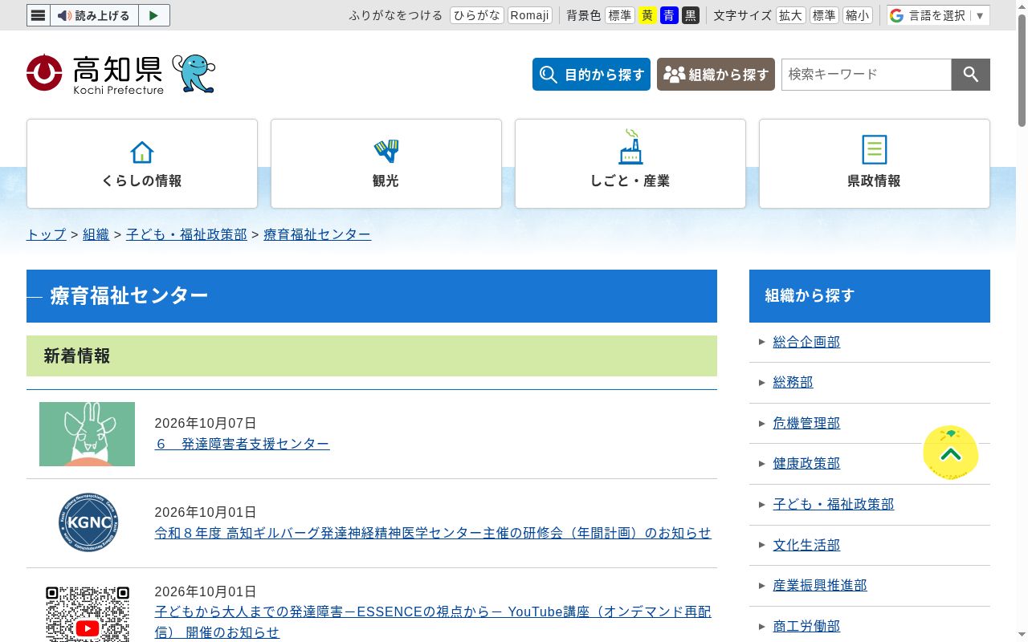
Task: Enable Romaji furigana option
Action: coord(530,15)
